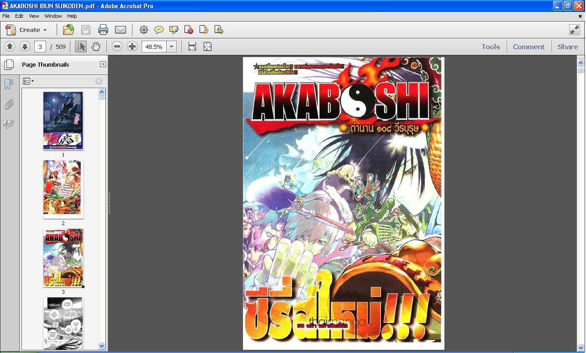586x353 pixels.
Task: Open the Comment pane
Action: click(528, 47)
